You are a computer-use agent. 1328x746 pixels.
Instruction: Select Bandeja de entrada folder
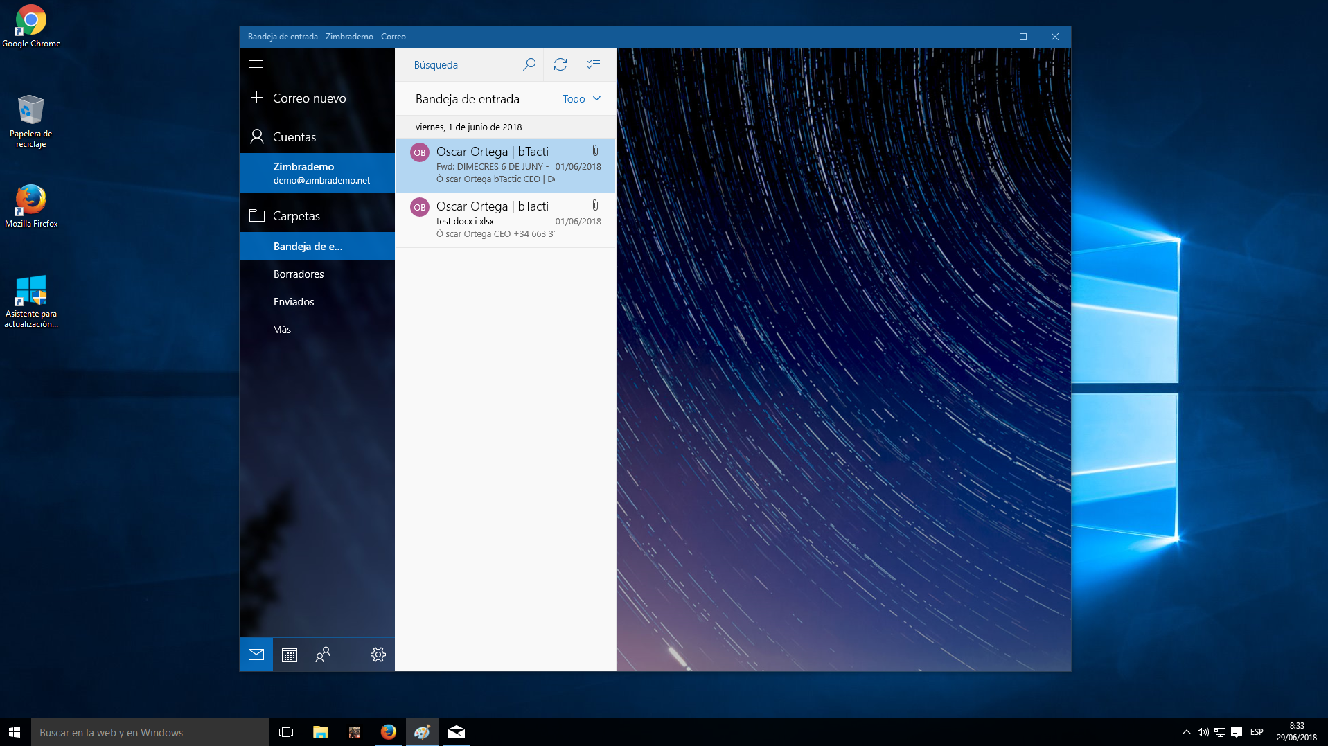click(x=317, y=247)
